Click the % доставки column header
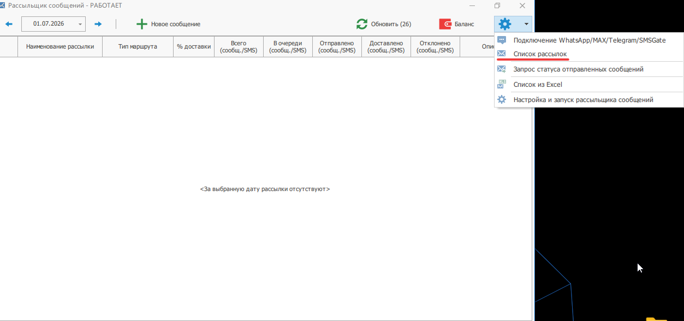Viewport: 684px width, 321px height. [x=194, y=47]
